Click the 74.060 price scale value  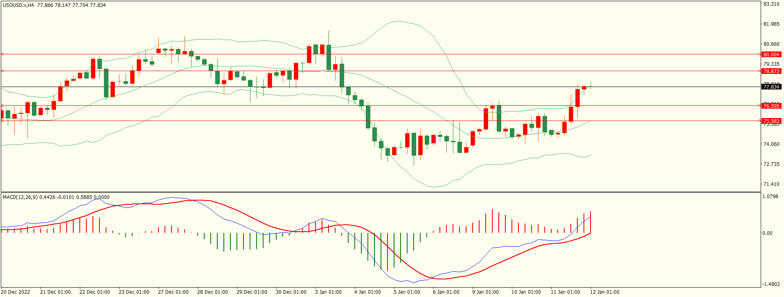771,144
